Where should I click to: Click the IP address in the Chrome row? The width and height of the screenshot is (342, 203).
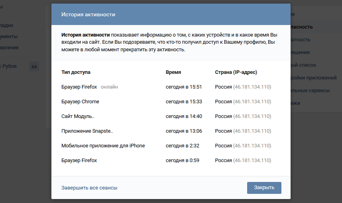pyautogui.click(x=252, y=102)
